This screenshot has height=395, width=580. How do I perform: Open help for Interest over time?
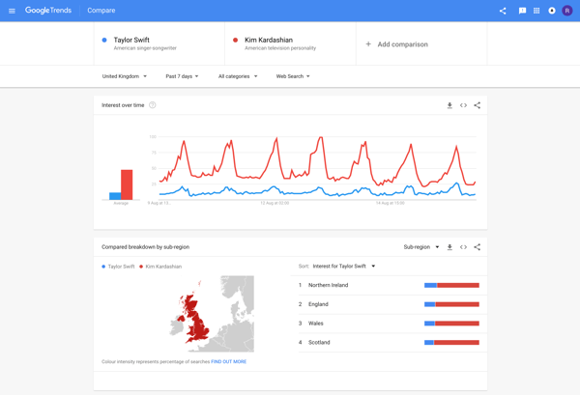152,105
